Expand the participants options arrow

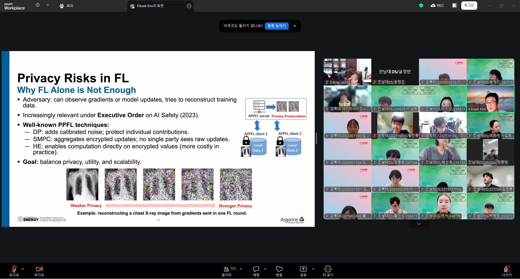[x=241, y=269]
